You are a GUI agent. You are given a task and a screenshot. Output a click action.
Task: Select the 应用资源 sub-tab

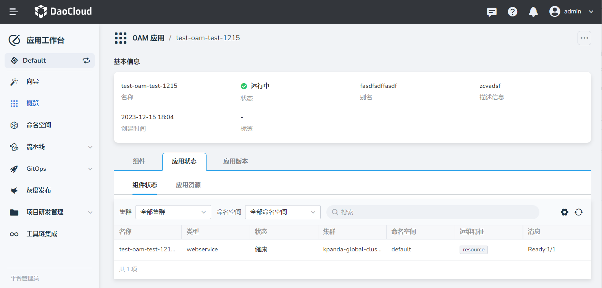(x=188, y=185)
